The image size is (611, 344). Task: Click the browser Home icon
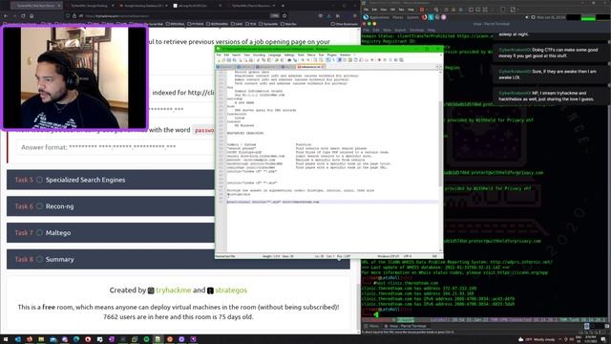click(32, 16)
